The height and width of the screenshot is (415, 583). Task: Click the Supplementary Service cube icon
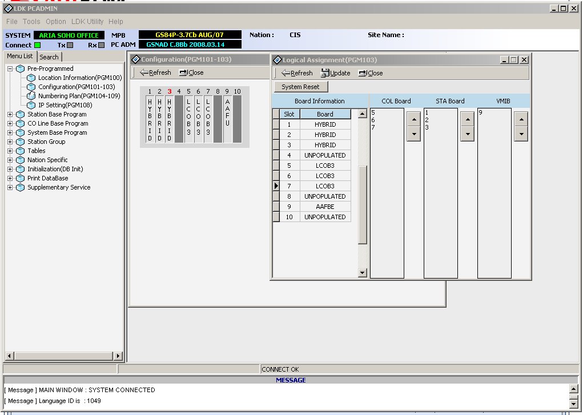pyautogui.click(x=21, y=187)
